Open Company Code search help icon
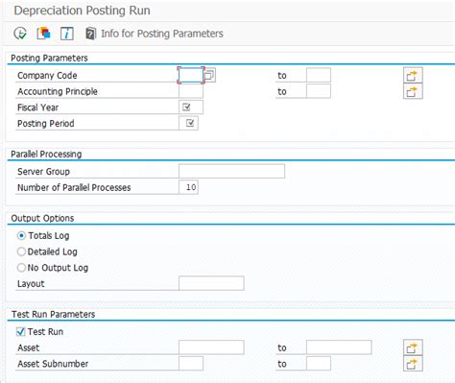The height and width of the screenshot is (383, 455). (210, 75)
